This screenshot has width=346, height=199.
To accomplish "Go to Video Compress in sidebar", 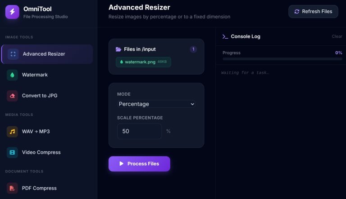I will coord(41,152).
